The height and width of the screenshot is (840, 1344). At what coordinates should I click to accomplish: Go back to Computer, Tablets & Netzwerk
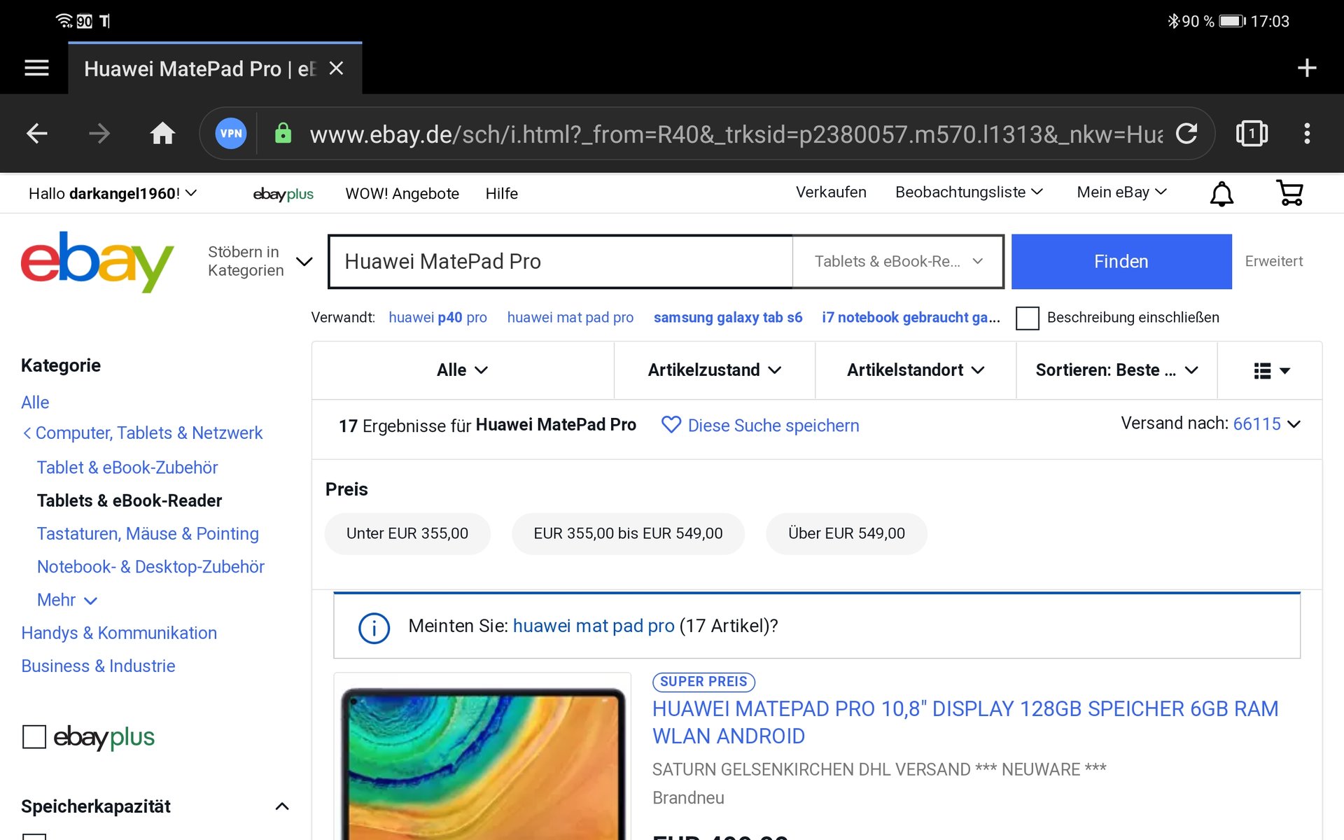click(x=143, y=433)
